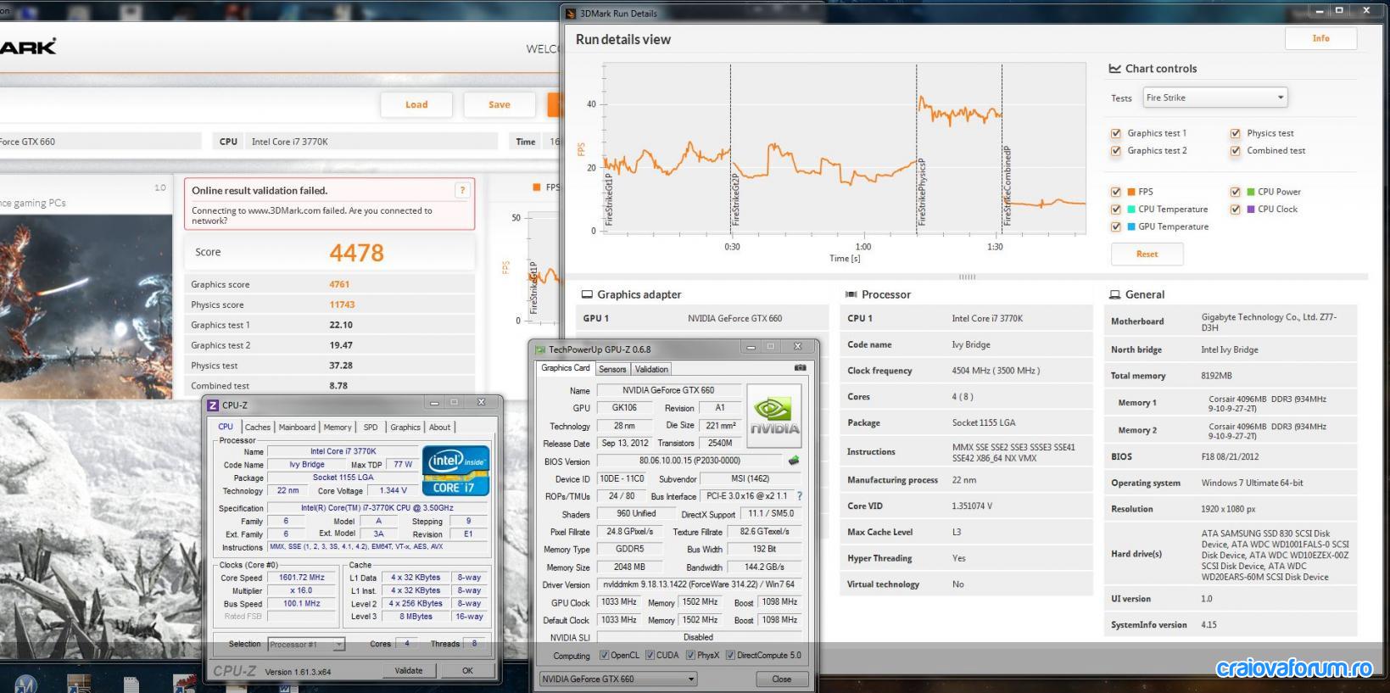Open the Memory tab in CPU-Z
The height and width of the screenshot is (693, 1390).
tap(337, 428)
